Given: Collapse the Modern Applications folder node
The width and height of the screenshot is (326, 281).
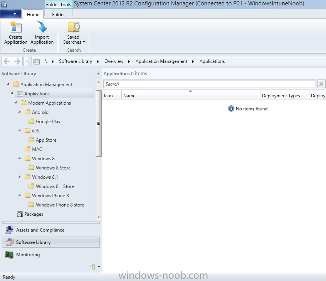Looking at the screenshot, I should (x=15, y=103).
